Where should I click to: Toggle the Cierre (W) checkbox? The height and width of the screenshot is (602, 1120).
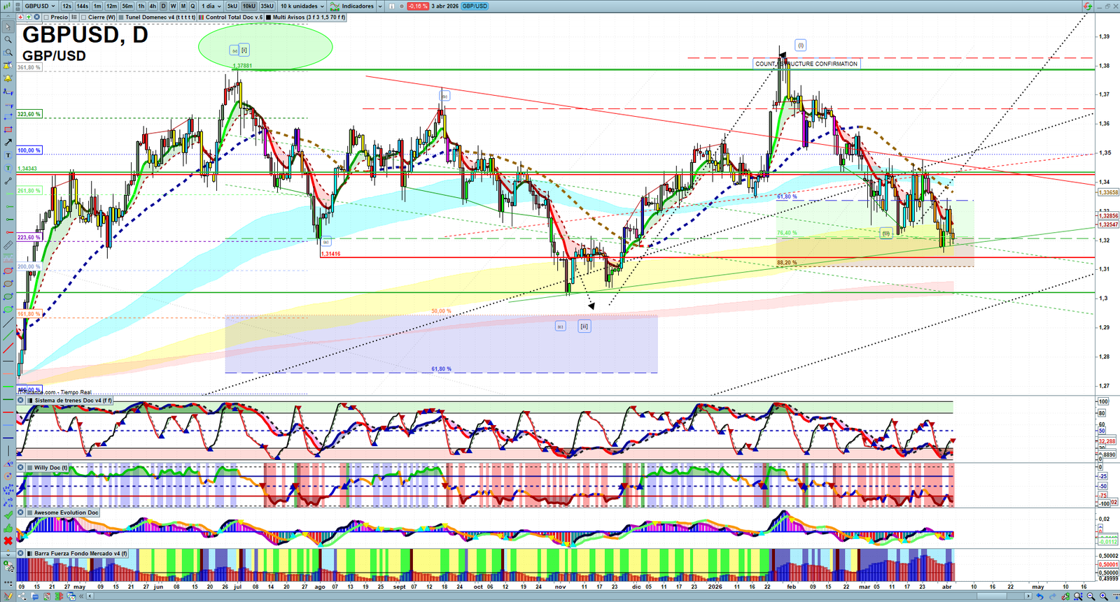tap(84, 17)
